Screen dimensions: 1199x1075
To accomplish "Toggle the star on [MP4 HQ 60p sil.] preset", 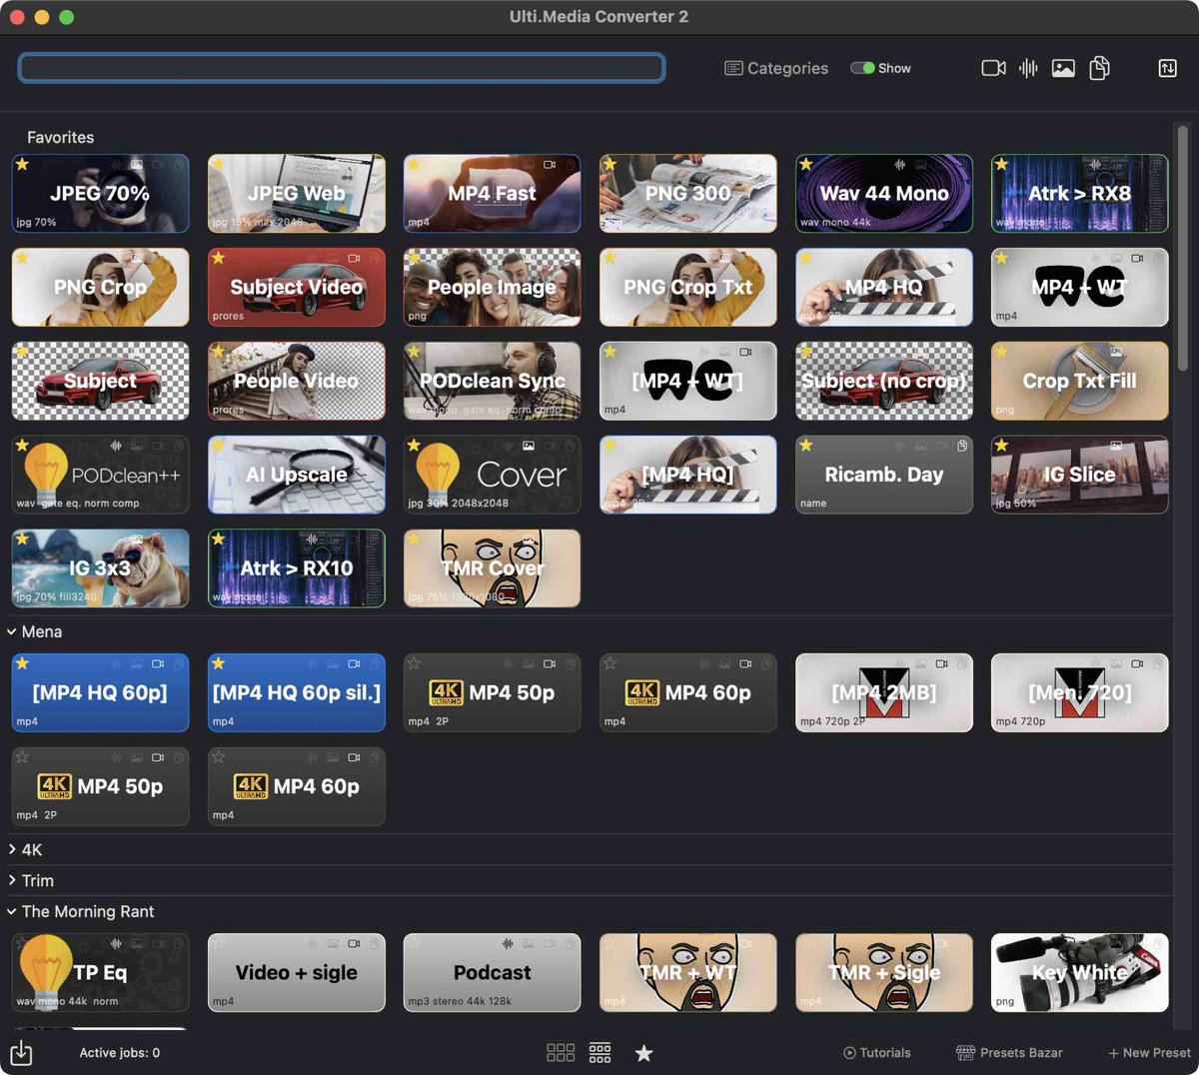I will [x=219, y=663].
